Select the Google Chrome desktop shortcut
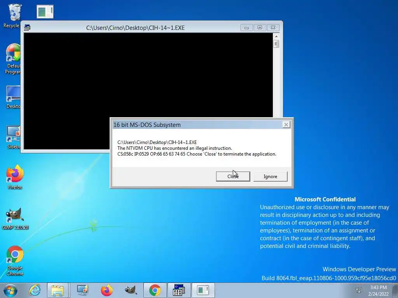398x298 pixels. 15,260
